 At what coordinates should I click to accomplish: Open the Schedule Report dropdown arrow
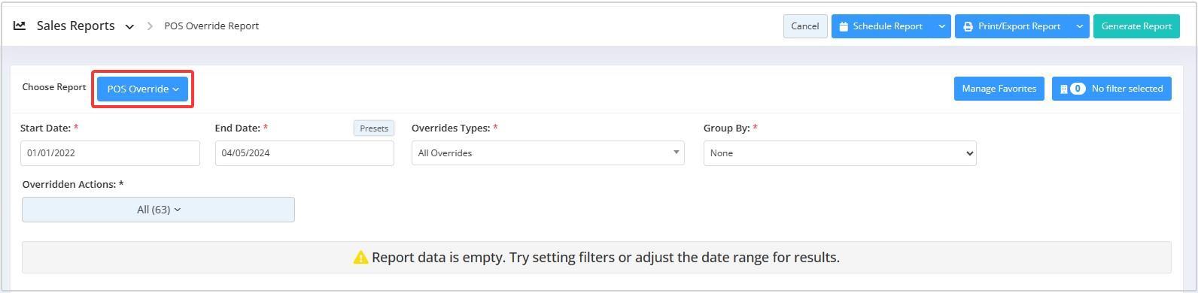tap(941, 26)
